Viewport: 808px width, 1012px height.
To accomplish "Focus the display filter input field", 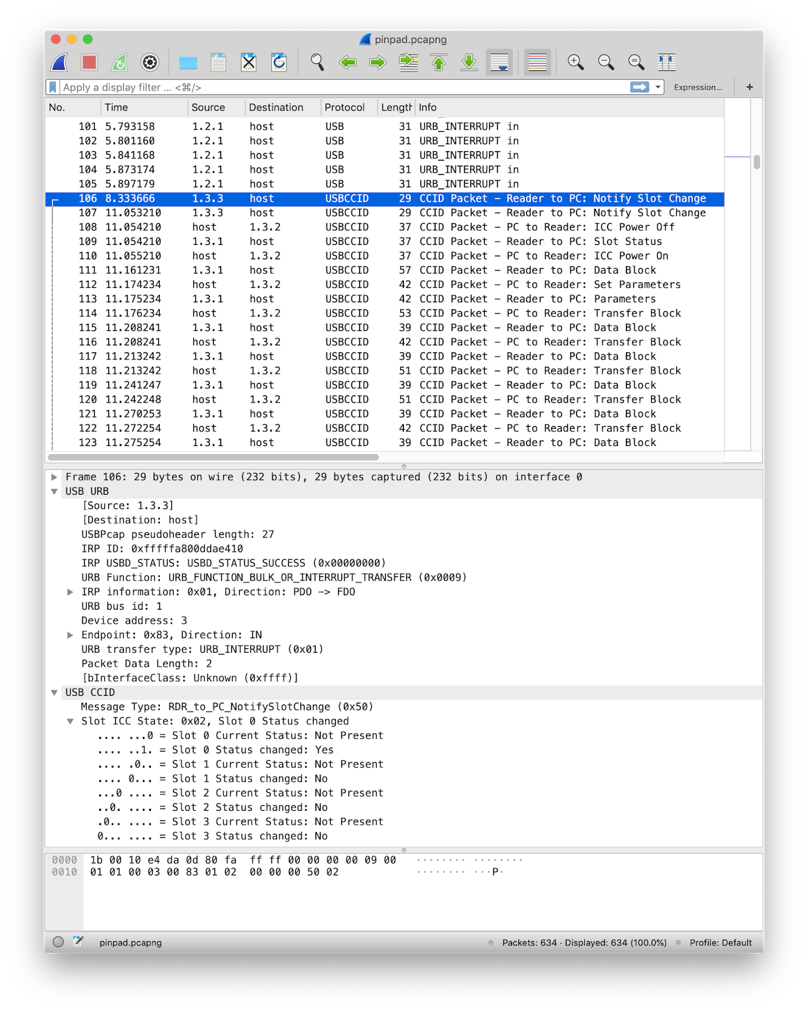I will [x=345, y=87].
